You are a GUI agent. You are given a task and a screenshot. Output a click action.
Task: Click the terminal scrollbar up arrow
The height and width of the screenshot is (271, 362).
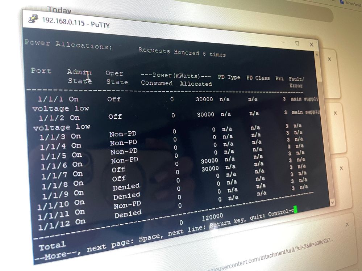click(x=317, y=55)
